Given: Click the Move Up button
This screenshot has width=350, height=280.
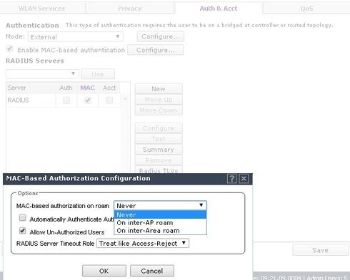Looking at the screenshot, I should point(159,100).
